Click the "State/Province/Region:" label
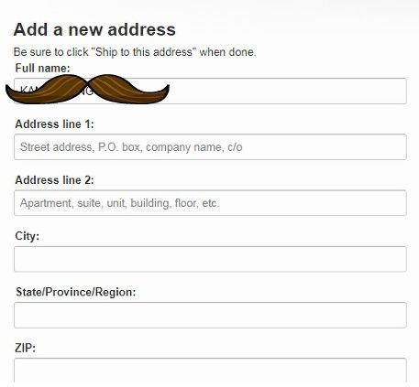The width and height of the screenshot is (419, 387). (x=76, y=292)
